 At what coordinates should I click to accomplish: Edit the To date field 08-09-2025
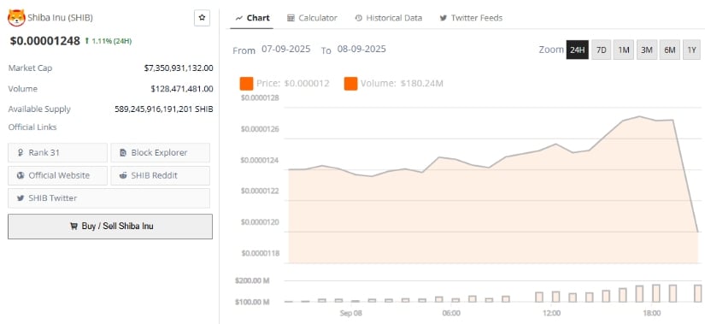pos(361,50)
